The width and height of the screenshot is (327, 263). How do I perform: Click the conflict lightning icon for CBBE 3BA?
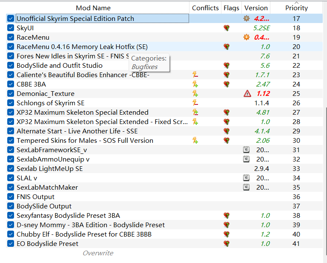[195, 84]
